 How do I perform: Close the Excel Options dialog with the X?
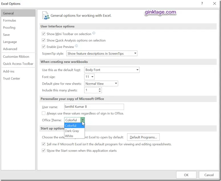click(214, 3)
